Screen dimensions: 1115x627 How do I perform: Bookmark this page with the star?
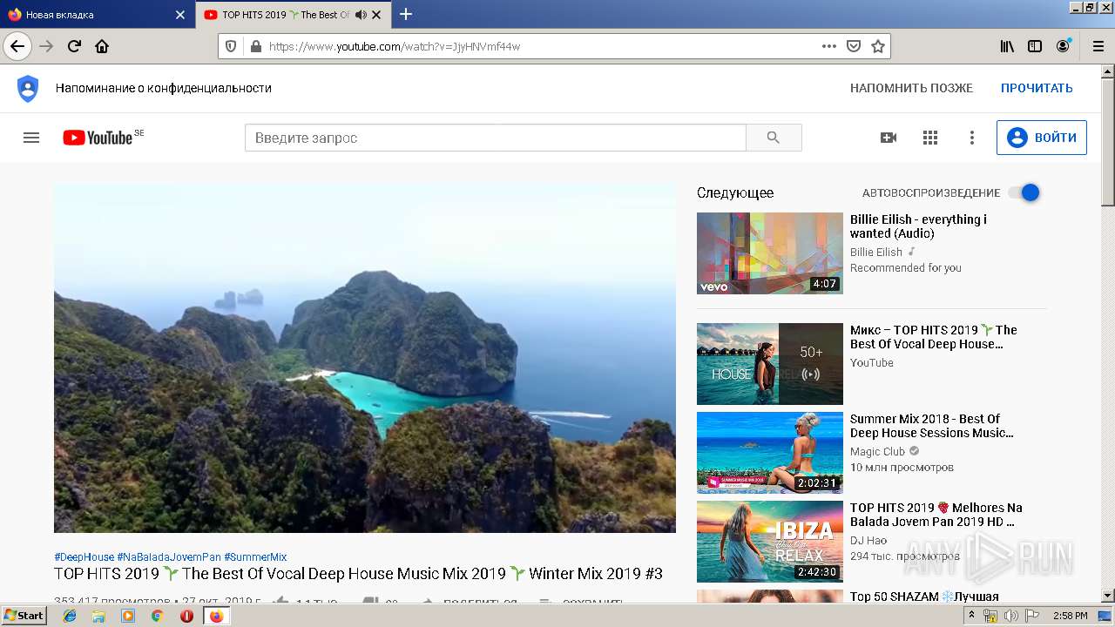click(878, 46)
